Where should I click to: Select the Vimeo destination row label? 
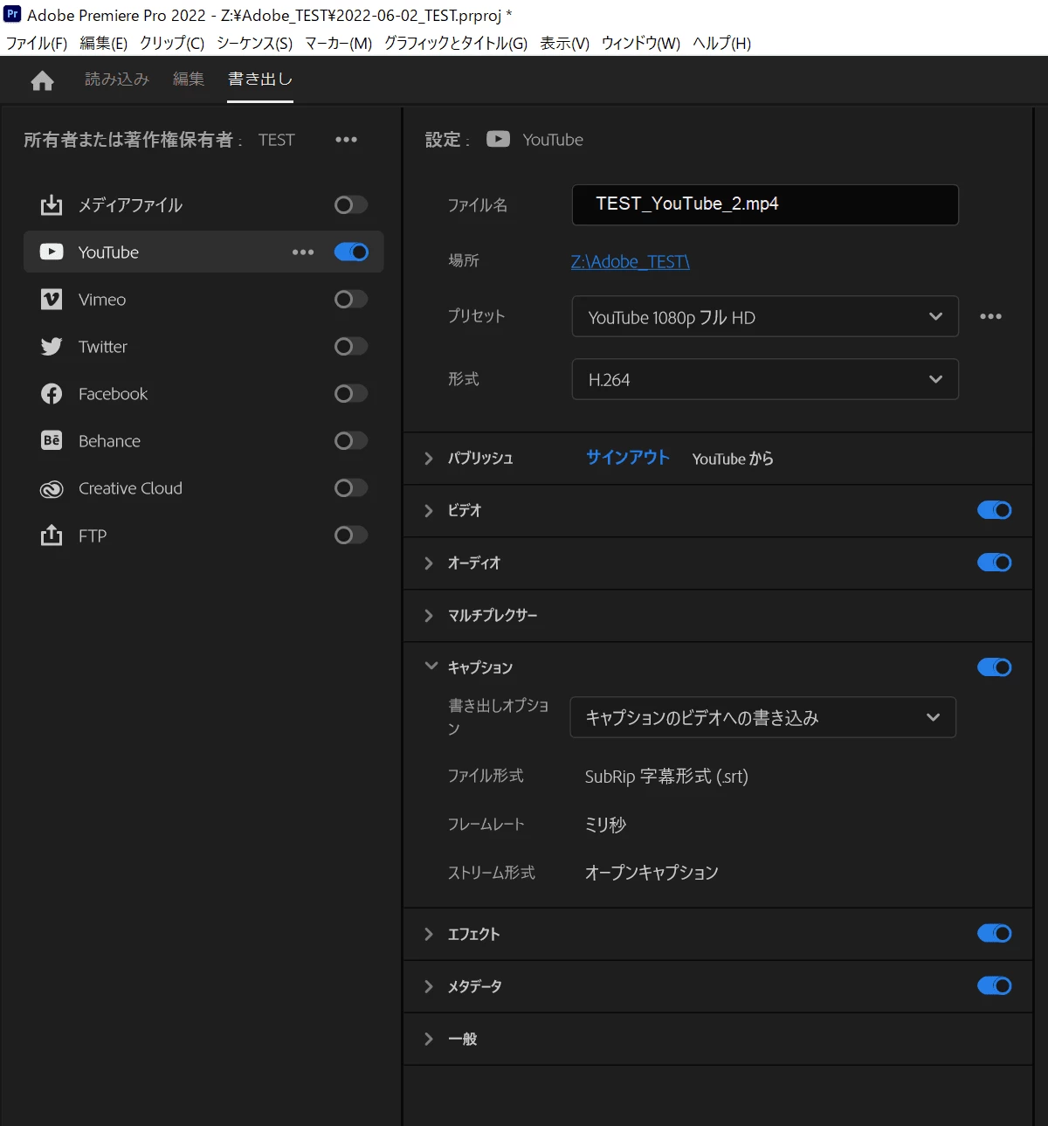coord(102,300)
